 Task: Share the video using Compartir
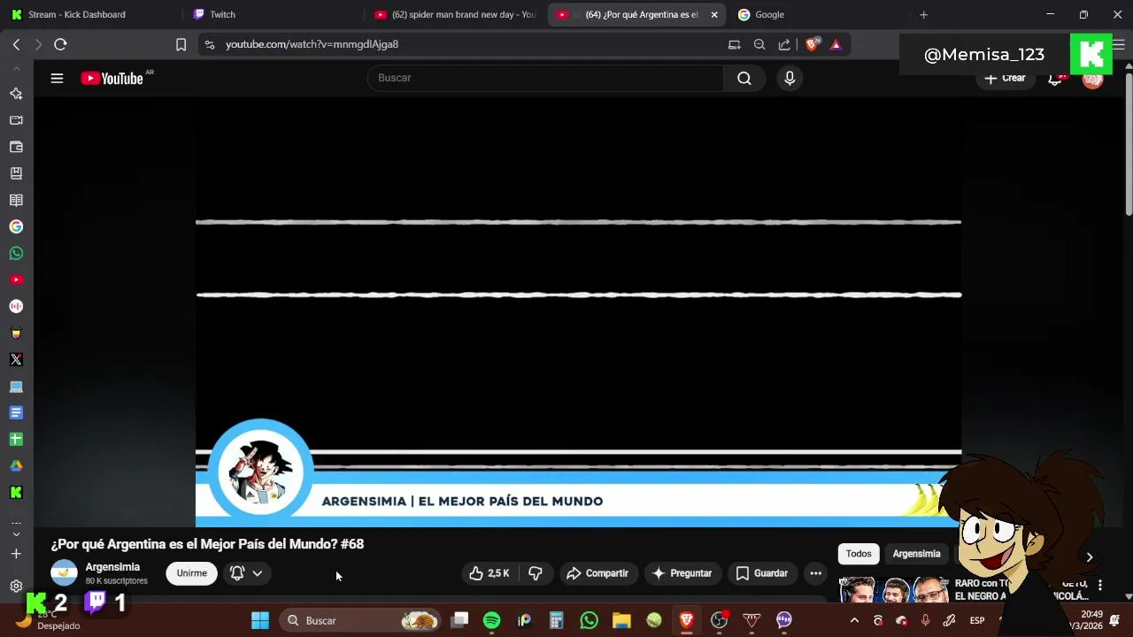597,573
